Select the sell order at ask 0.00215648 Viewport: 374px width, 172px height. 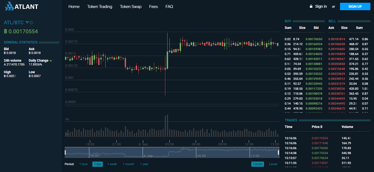349,69
